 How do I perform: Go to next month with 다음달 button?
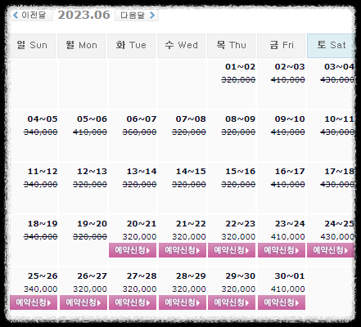click(137, 15)
